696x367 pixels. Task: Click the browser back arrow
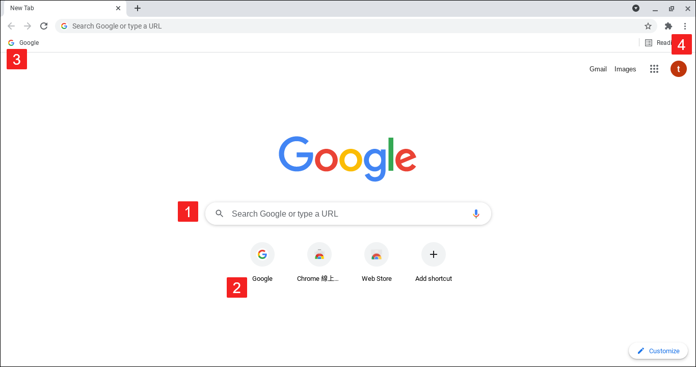point(11,26)
